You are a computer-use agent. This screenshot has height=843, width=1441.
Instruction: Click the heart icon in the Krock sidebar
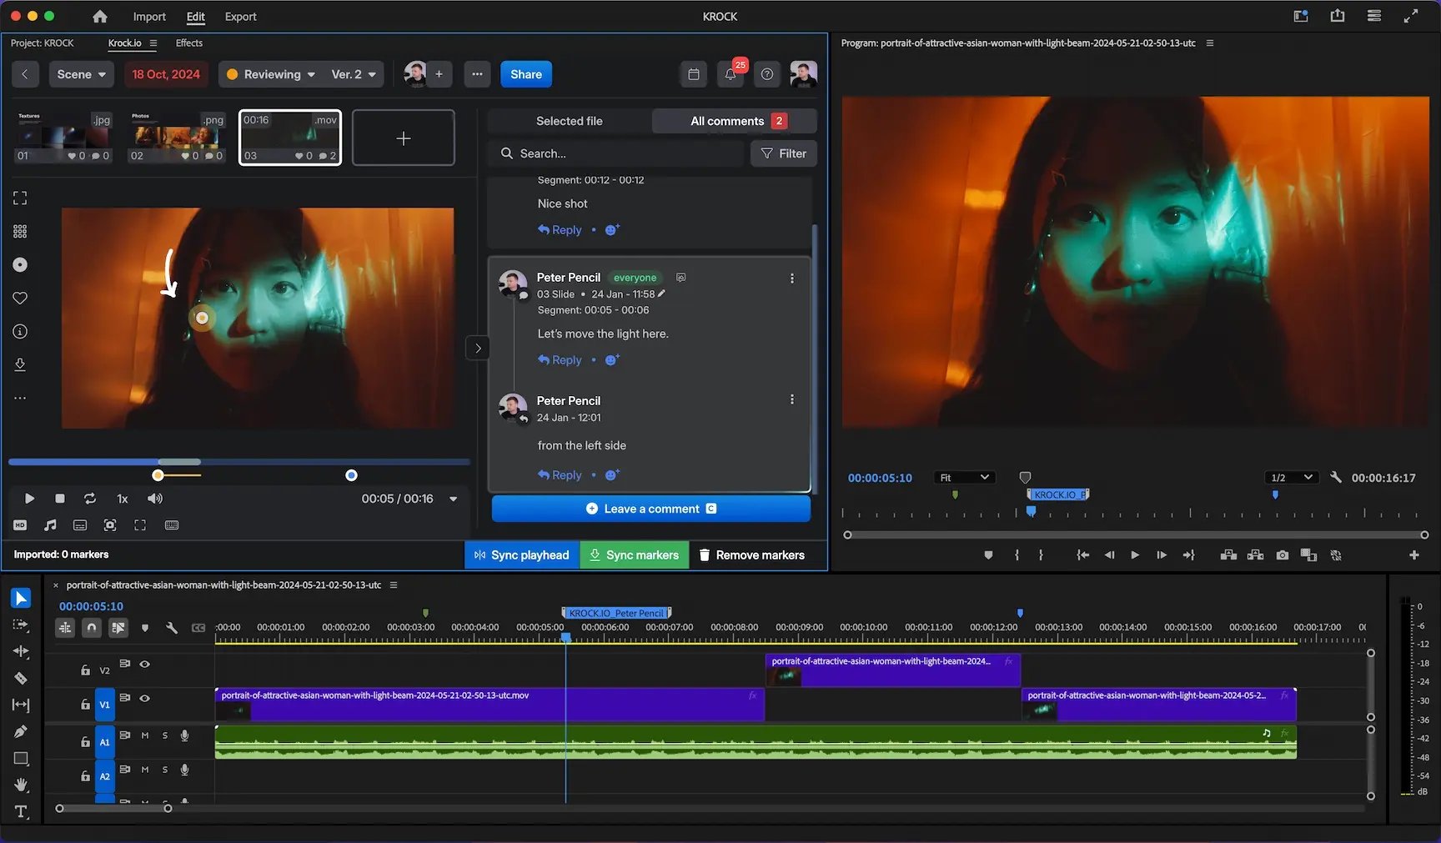[20, 298]
